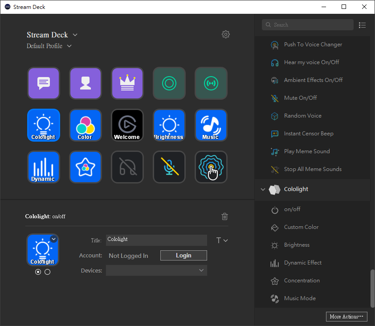Choose Concentration action in list

click(312, 281)
